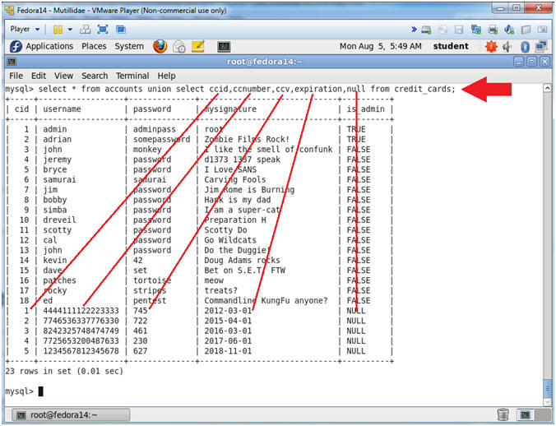The height and width of the screenshot is (426, 556).
Task: Click the 'Go Wildcats' signature text
Action: pyautogui.click(x=230, y=240)
